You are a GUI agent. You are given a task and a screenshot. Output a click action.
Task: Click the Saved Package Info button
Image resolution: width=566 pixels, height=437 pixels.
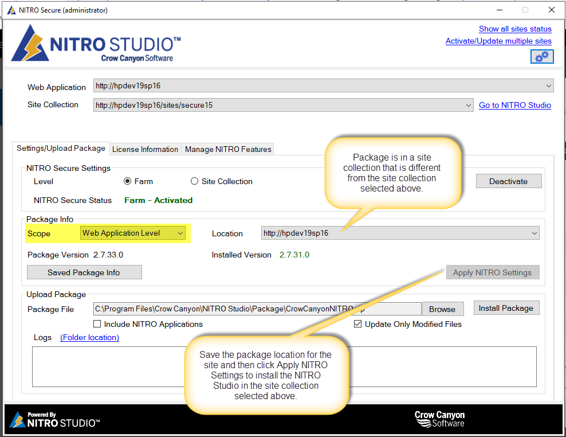click(84, 272)
